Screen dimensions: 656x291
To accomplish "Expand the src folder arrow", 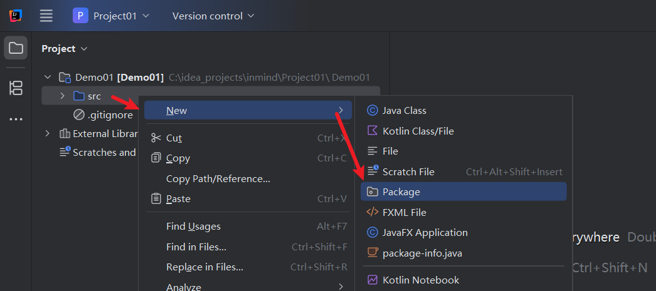I will click(62, 96).
